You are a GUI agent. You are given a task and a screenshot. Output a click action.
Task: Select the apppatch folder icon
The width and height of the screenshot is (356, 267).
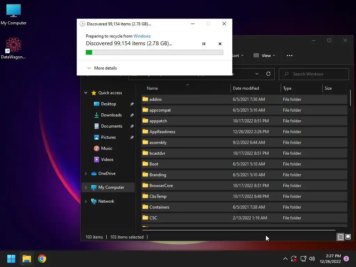click(145, 121)
